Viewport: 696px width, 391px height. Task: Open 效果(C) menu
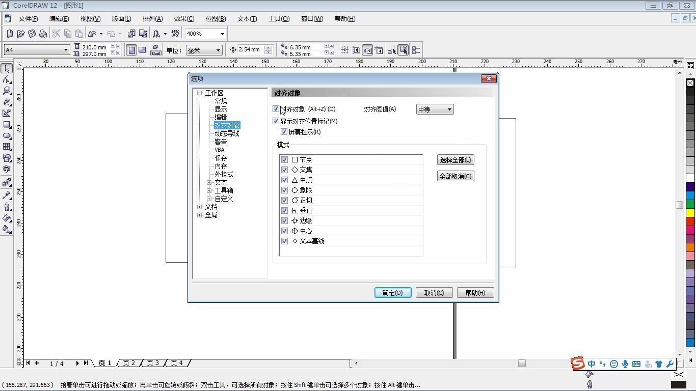pyautogui.click(x=184, y=19)
